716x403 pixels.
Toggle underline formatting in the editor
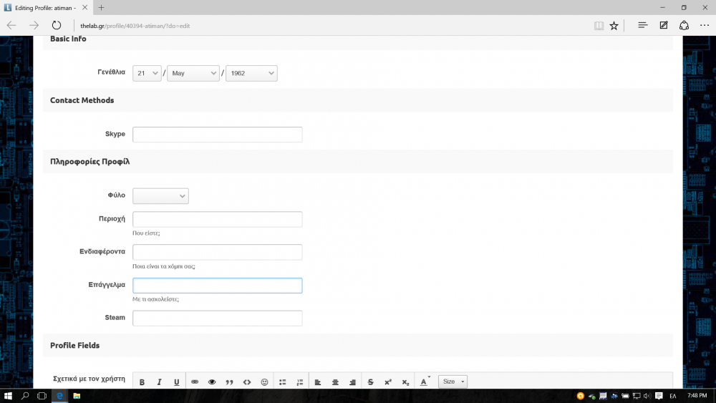pos(177,382)
